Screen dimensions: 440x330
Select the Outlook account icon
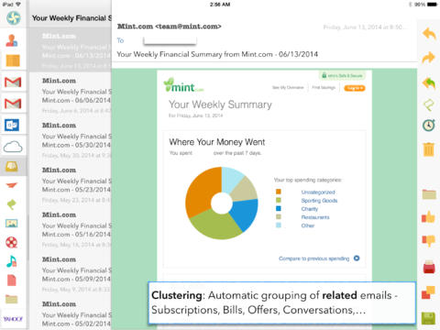tap(12, 125)
